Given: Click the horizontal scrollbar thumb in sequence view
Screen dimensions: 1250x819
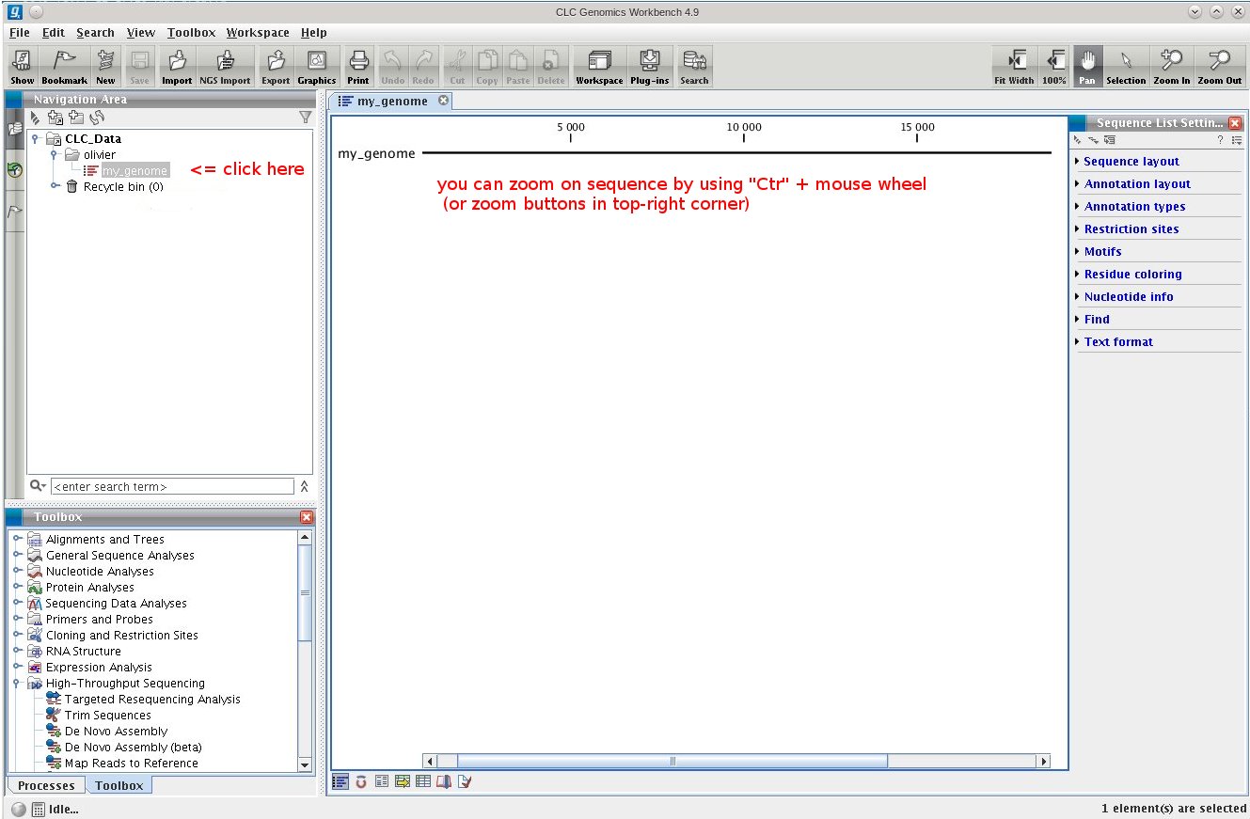Looking at the screenshot, I should [x=672, y=761].
